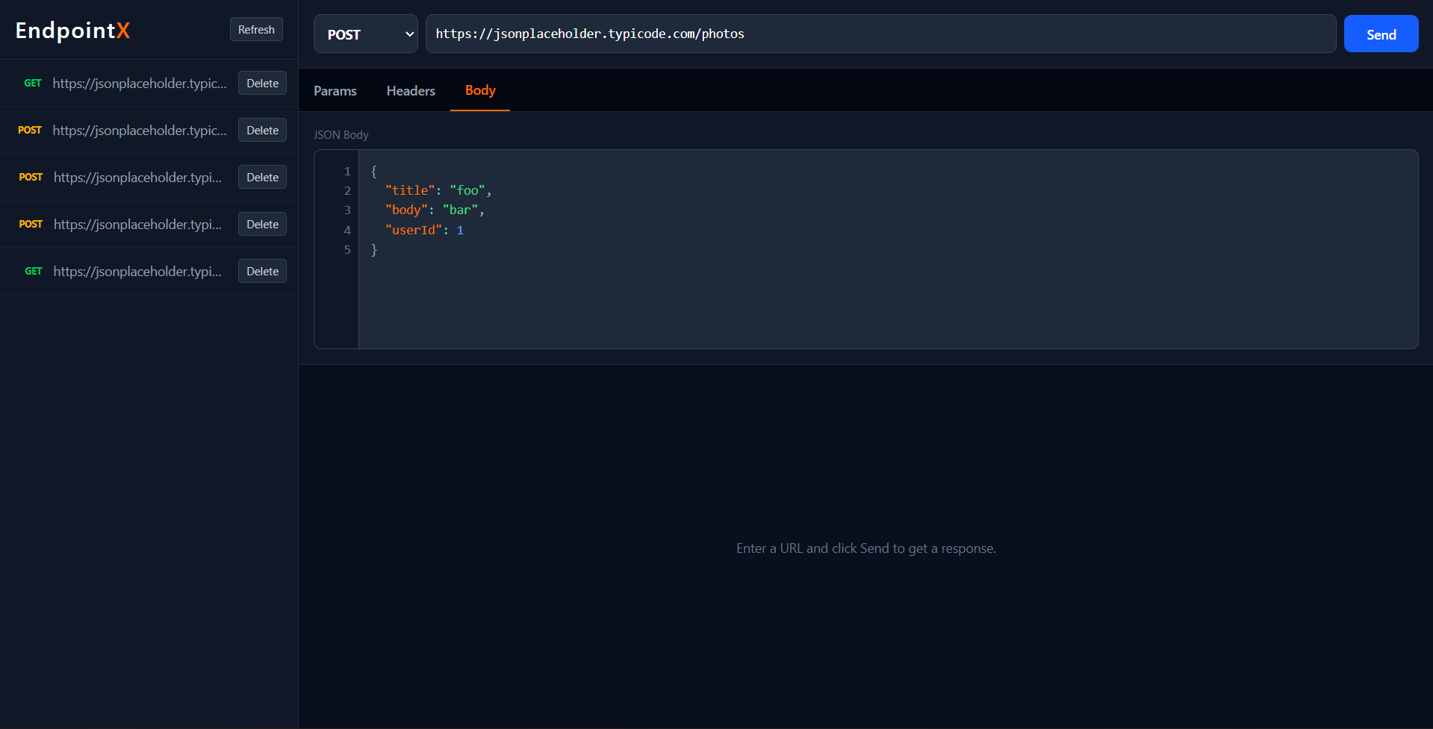This screenshot has height=729, width=1433.
Task: Click the URL input field showing the photos endpoint
Action: click(880, 34)
